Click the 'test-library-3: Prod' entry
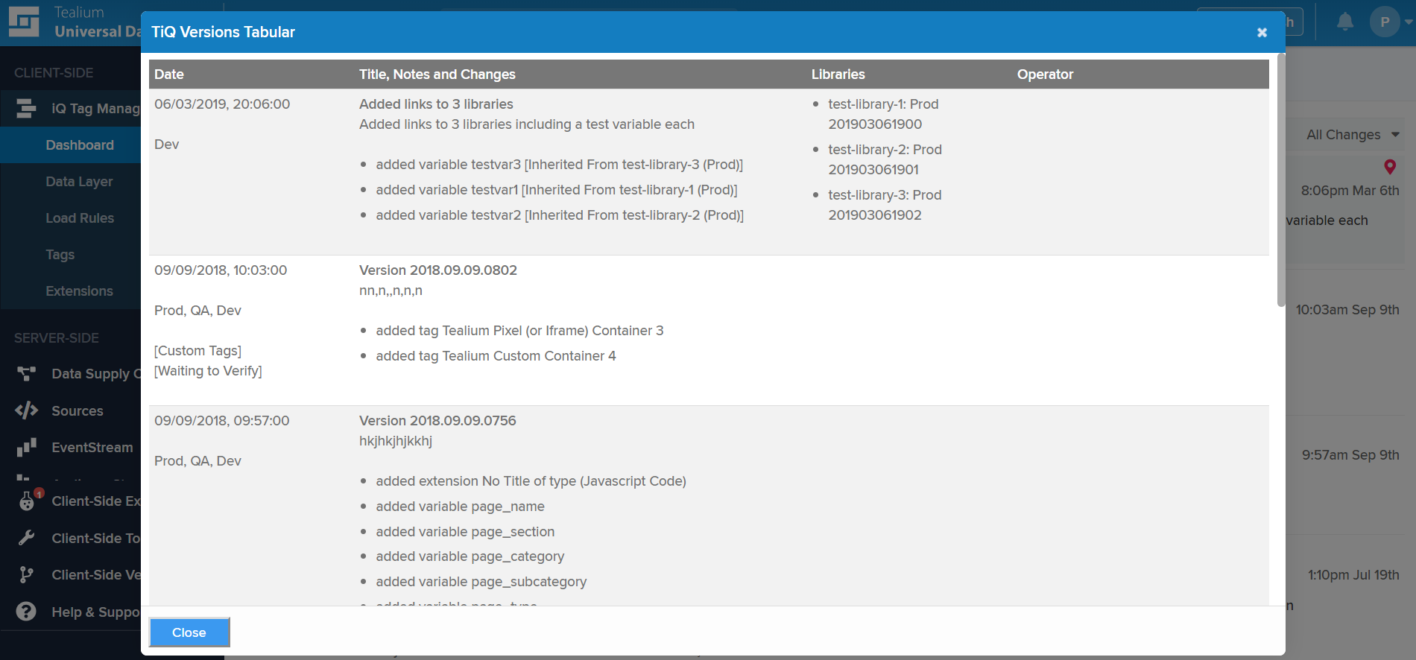This screenshot has width=1416, height=660. 885,195
